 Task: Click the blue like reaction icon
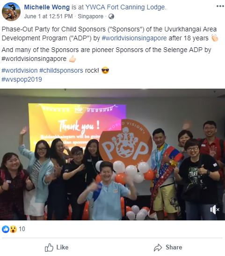click(6, 229)
